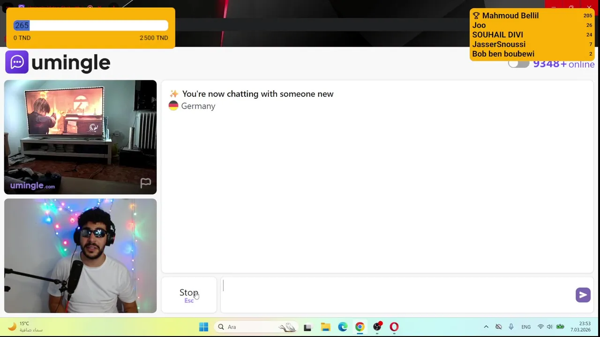Open OBS Studio from the taskbar
Viewport: 600px width, 337px height.
coord(377,327)
